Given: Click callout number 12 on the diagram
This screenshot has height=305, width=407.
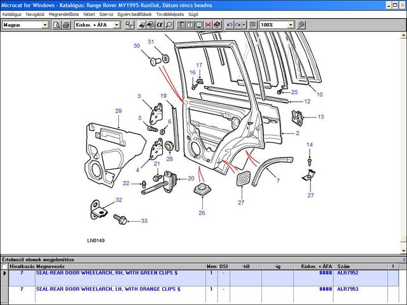Looking at the screenshot, I should pyautogui.click(x=307, y=102).
